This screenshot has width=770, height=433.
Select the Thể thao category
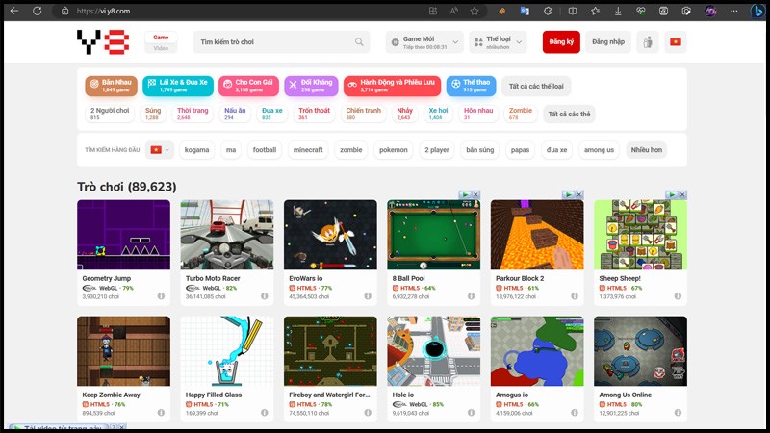[x=471, y=87]
